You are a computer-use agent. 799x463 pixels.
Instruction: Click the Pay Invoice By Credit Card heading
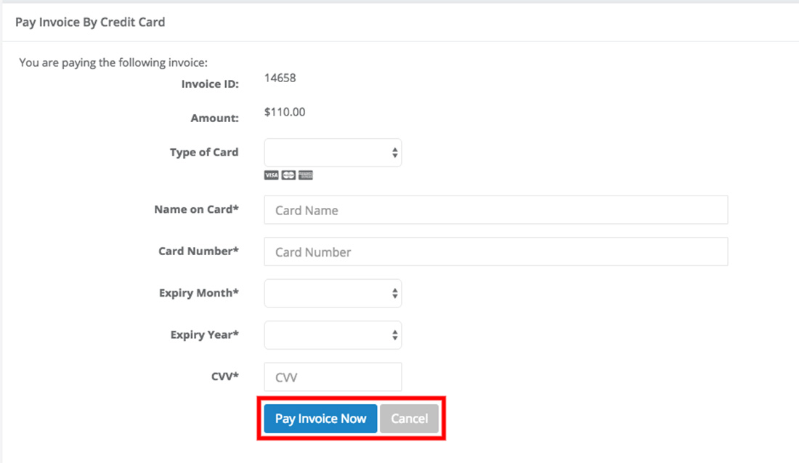pos(90,22)
